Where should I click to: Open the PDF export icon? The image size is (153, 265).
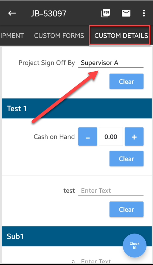[106, 13]
